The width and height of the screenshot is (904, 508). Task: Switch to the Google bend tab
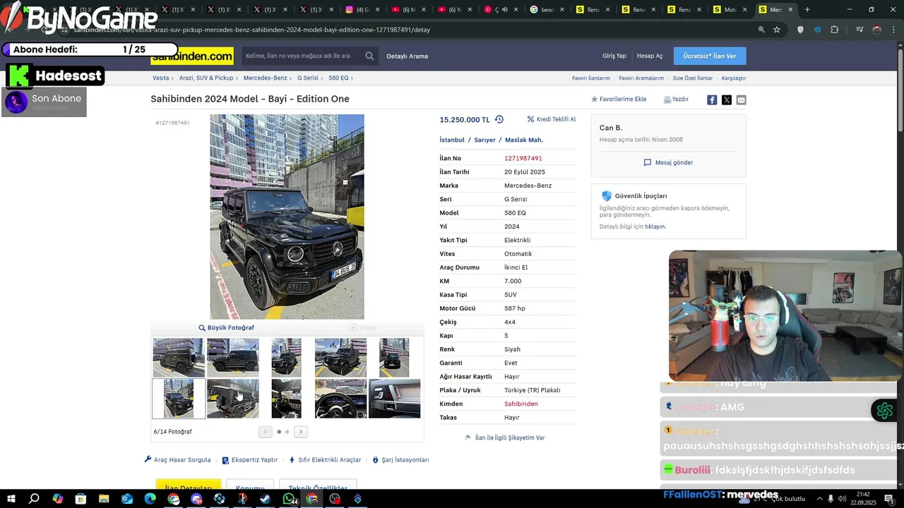[x=542, y=10]
